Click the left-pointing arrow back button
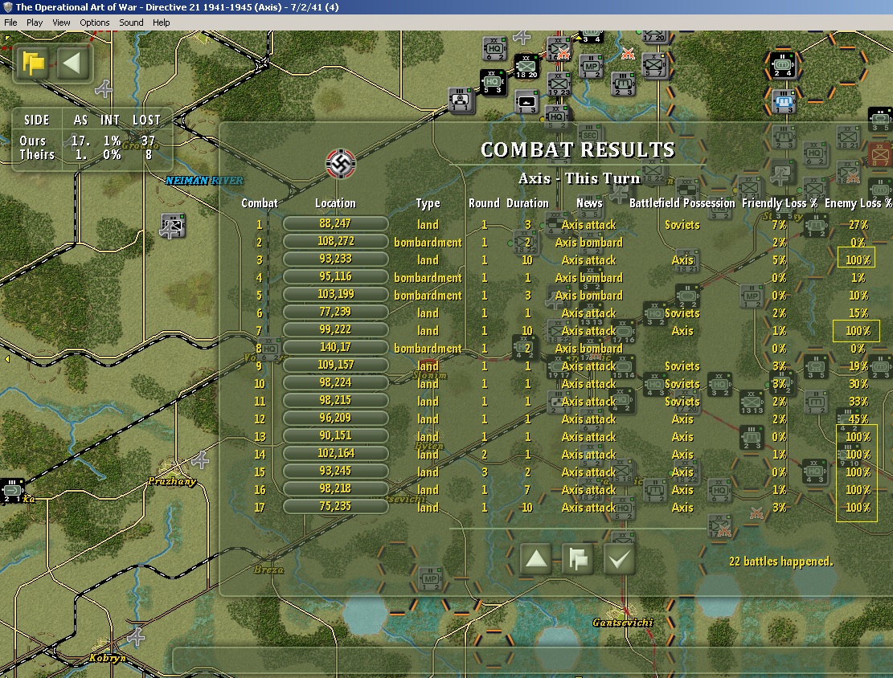The width and height of the screenshot is (893, 678). coord(72,62)
